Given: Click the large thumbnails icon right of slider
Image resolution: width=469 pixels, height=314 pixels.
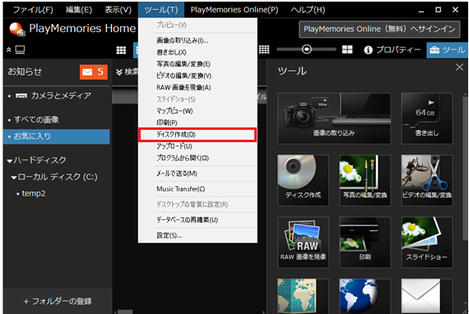Looking at the screenshot, I should tap(347, 49).
